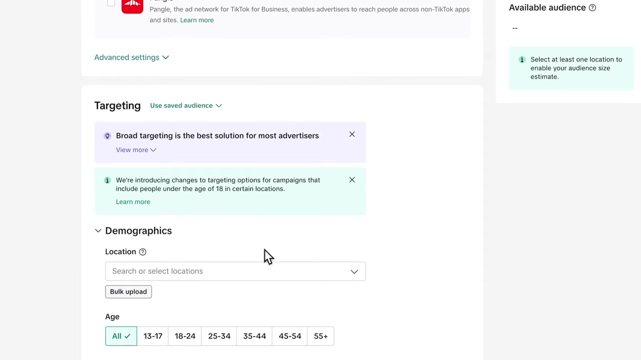Select the All age option
Screen dimensions: 641x360
point(121,336)
